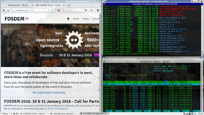Open the taskbar Menu button
Viewport: 204px width, 115px height.
coord(4,114)
